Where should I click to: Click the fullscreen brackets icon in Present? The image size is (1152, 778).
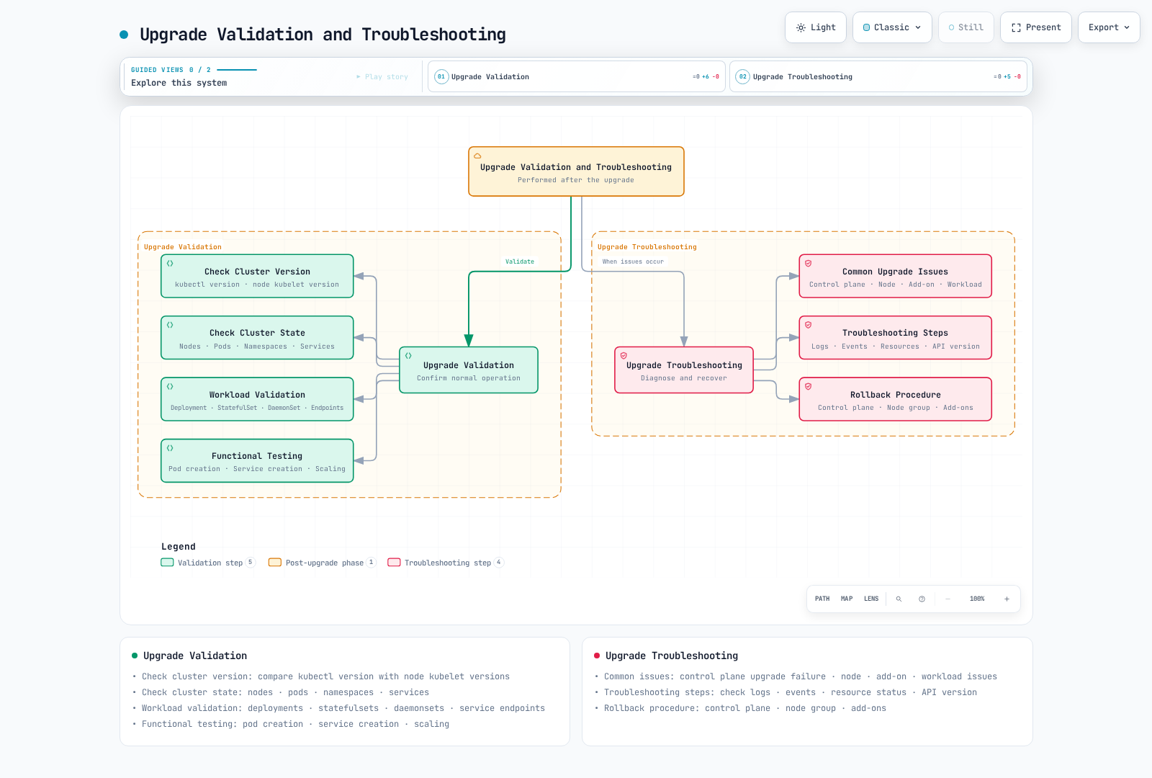1016,27
